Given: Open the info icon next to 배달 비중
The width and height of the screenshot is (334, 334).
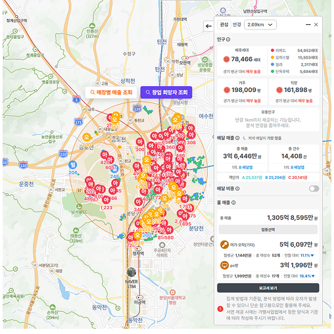Looking at the screenshot, I should (x=237, y=189).
